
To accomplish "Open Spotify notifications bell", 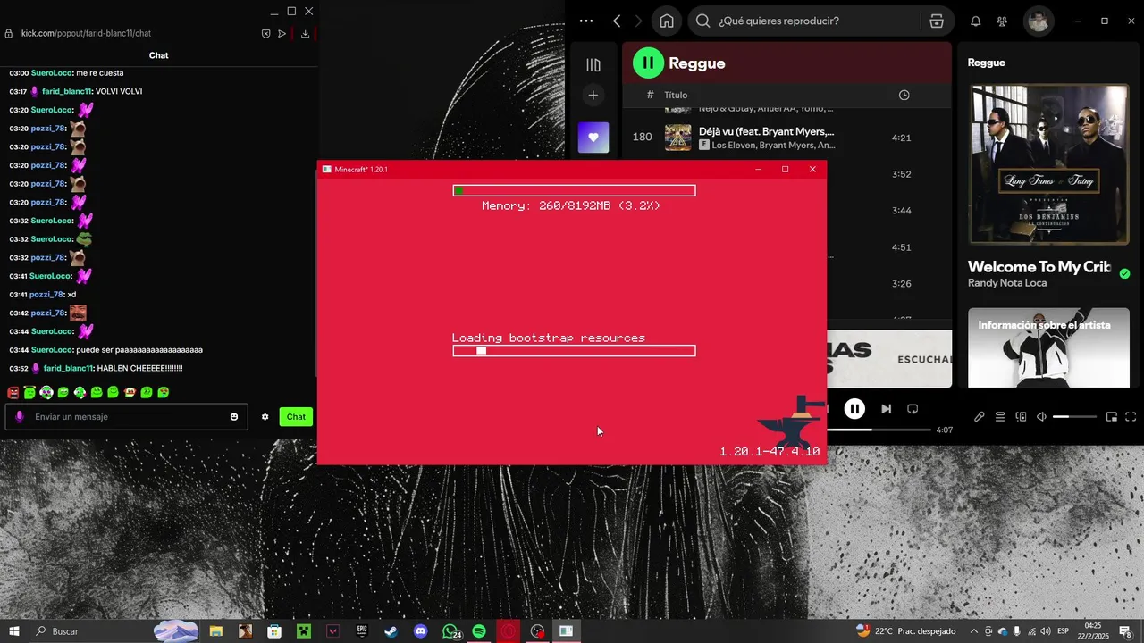I will [976, 21].
